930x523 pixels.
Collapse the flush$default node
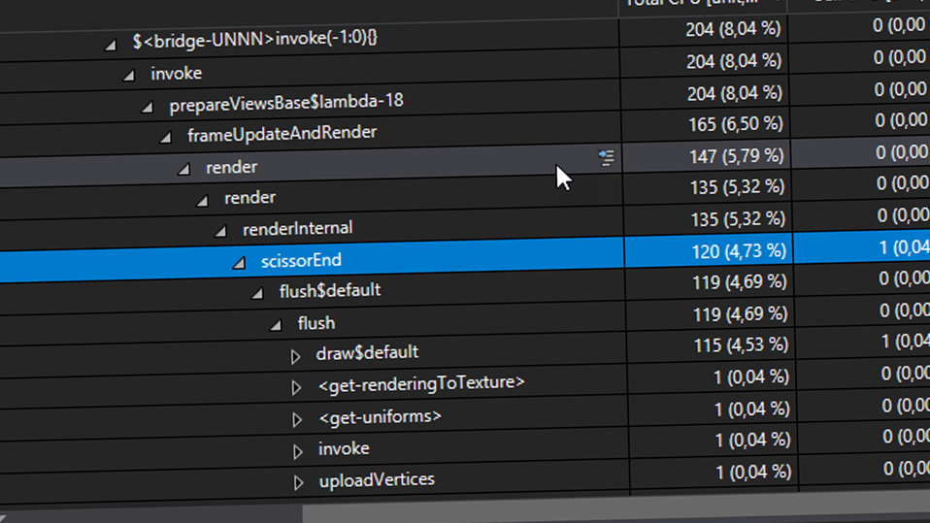[x=257, y=293]
